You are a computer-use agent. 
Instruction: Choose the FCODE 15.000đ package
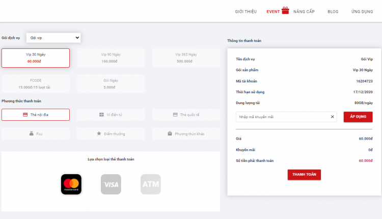pyautogui.click(x=36, y=84)
